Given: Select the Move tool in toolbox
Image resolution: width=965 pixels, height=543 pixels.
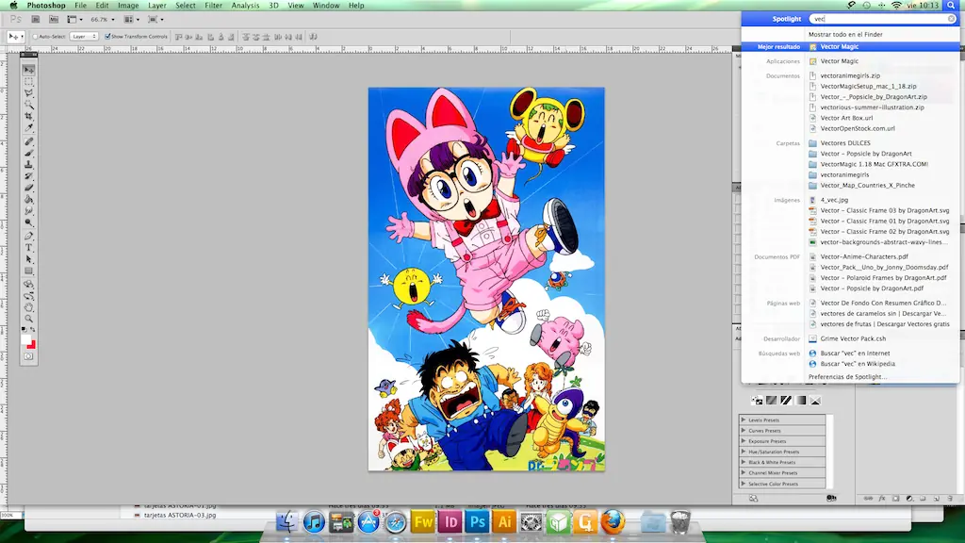Looking at the screenshot, I should click(29, 70).
